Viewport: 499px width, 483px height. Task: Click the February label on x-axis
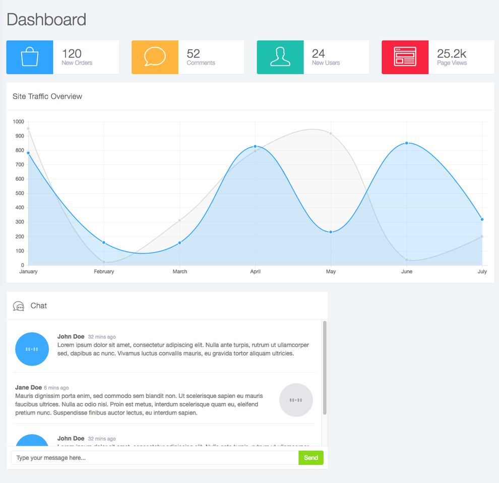click(x=104, y=271)
